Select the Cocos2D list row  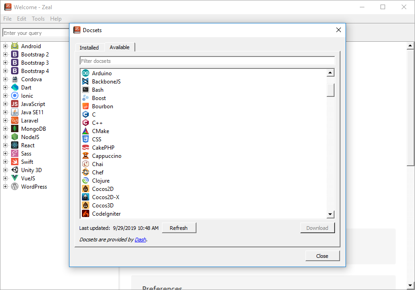pyautogui.click(x=203, y=189)
